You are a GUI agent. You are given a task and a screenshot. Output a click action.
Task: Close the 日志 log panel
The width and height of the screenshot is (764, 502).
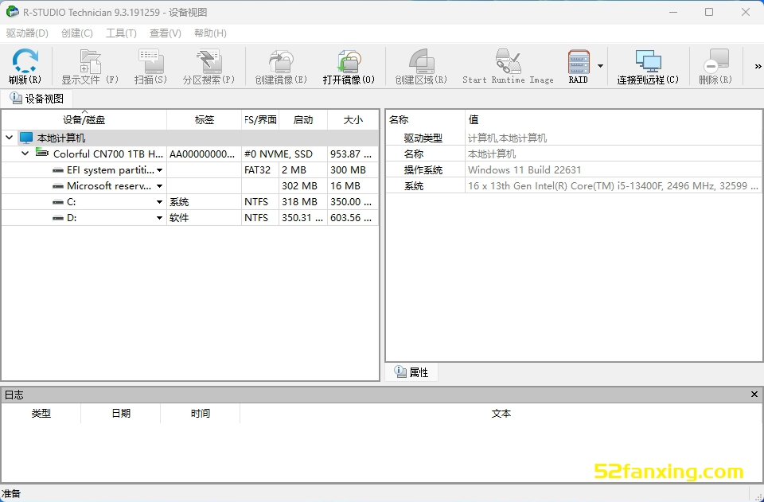click(x=754, y=395)
